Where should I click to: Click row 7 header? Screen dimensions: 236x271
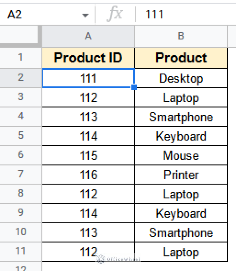(x=20, y=175)
